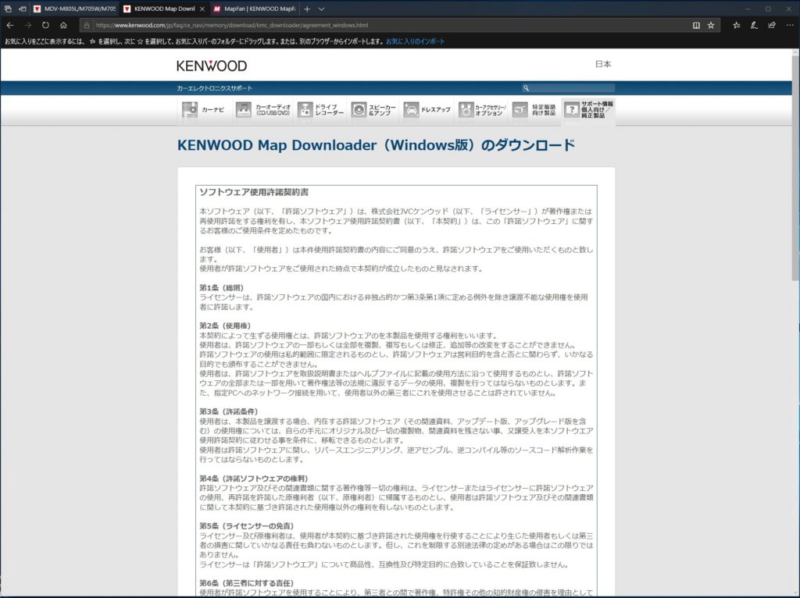This screenshot has height=598, width=800.
Task: Click the ドレスアップ car icon
Action: 411,109
